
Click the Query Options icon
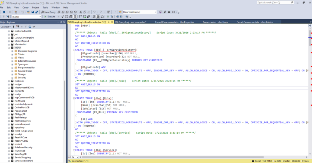point(71,17)
